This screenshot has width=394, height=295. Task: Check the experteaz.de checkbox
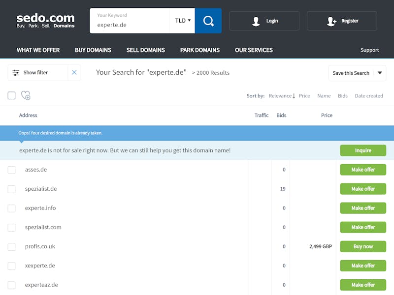[11, 285]
